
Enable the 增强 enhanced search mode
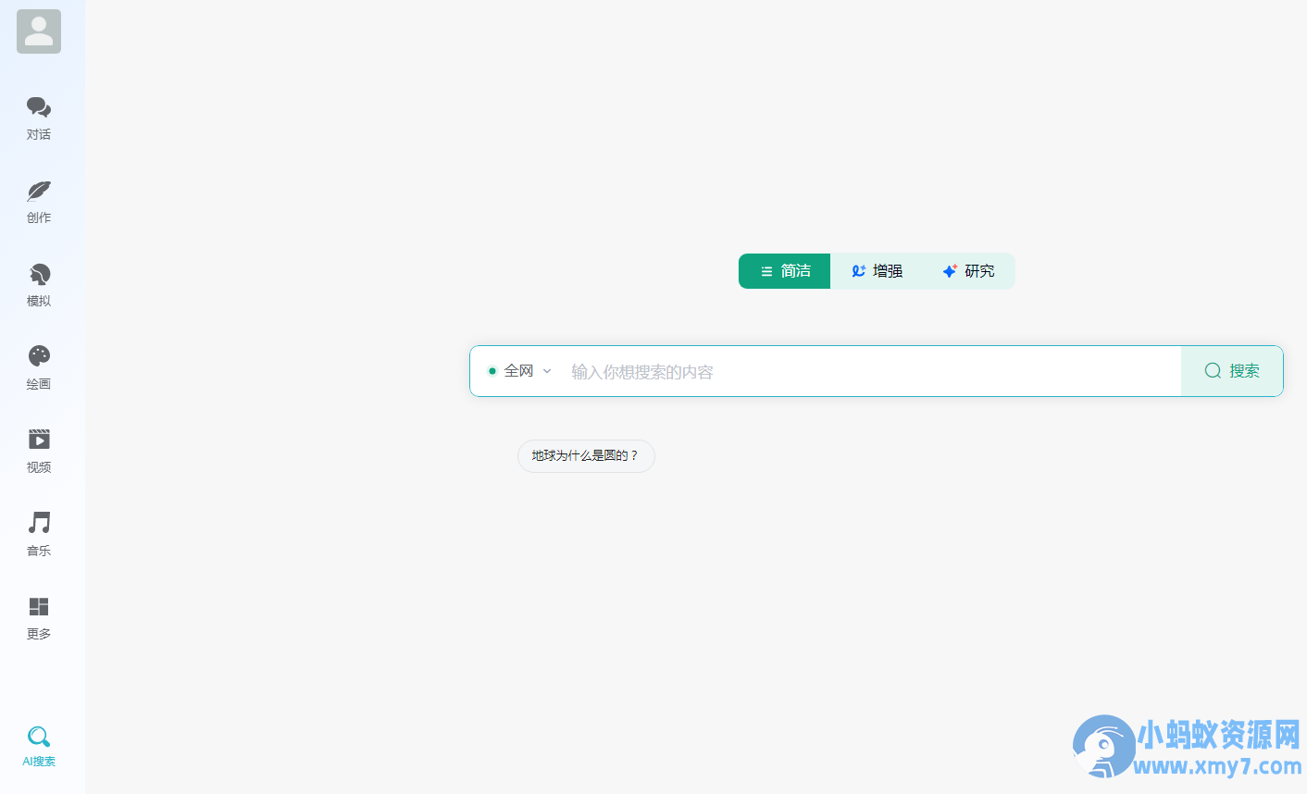click(877, 271)
